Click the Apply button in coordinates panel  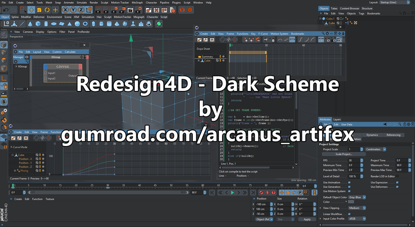(x=307, y=219)
